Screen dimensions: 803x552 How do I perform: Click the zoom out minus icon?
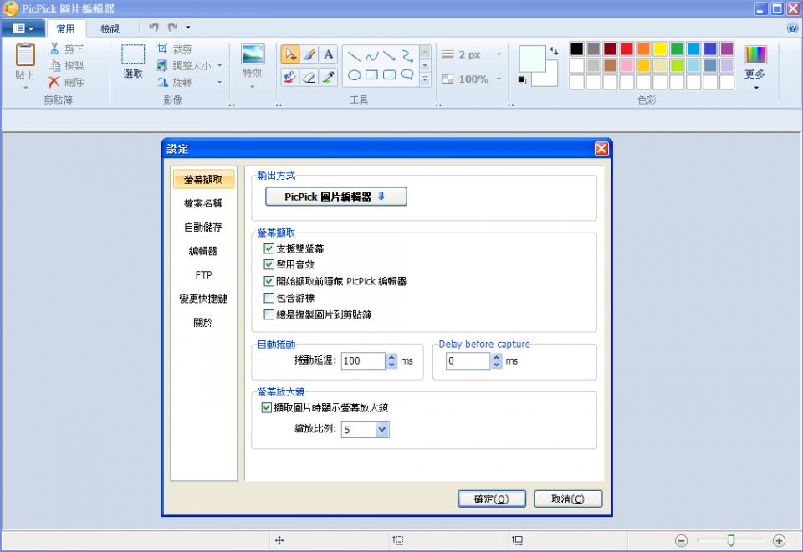(681, 540)
